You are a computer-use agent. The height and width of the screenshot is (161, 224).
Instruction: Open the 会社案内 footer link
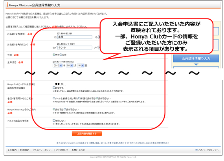(x=12, y=150)
